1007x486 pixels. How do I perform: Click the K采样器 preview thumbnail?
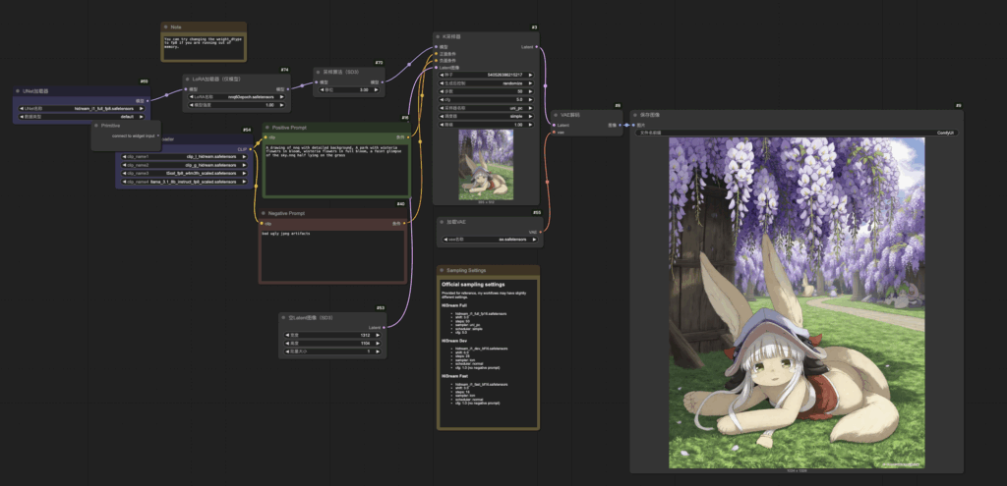[486, 165]
